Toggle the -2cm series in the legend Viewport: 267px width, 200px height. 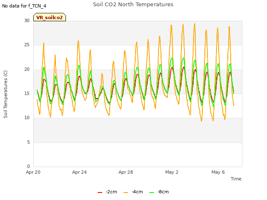click(x=107, y=192)
